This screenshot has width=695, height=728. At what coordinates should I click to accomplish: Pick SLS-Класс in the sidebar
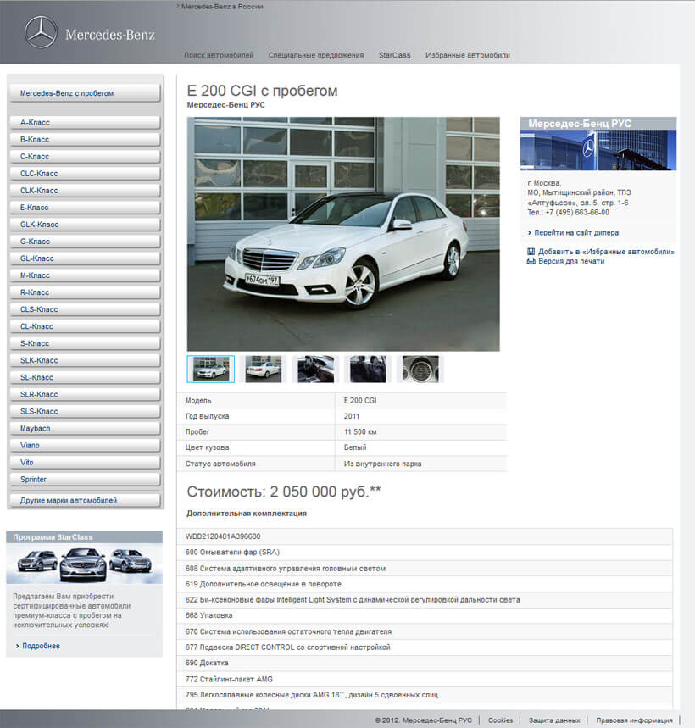click(85, 411)
